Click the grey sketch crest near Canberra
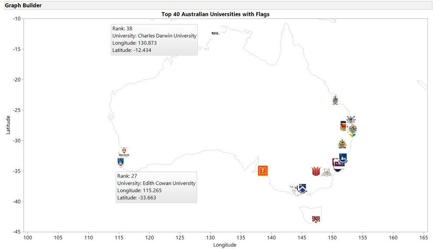 coord(326,173)
